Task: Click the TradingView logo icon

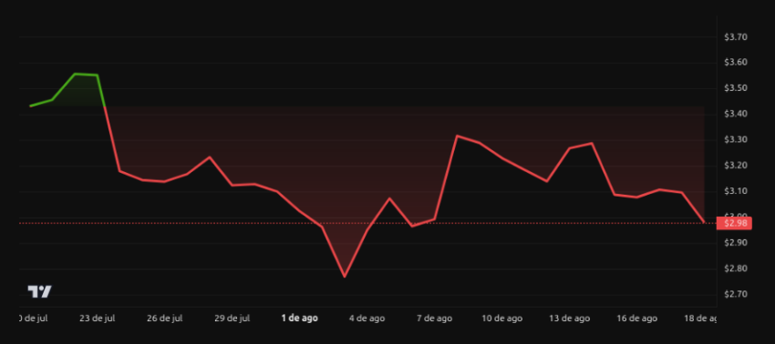Action: click(x=39, y=292)
